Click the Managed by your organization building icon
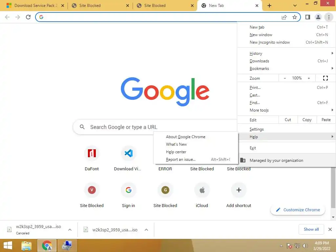 pos(243,160)
